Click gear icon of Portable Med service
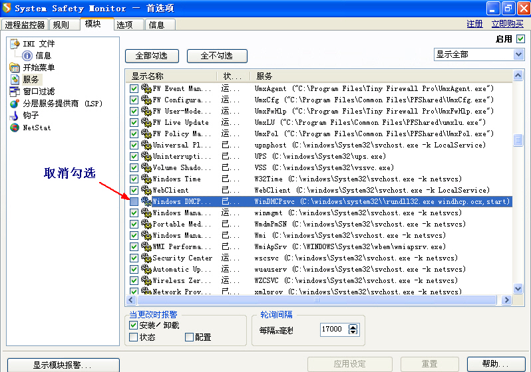The width and height of the screenshot is (531, 372). point(146,224)
